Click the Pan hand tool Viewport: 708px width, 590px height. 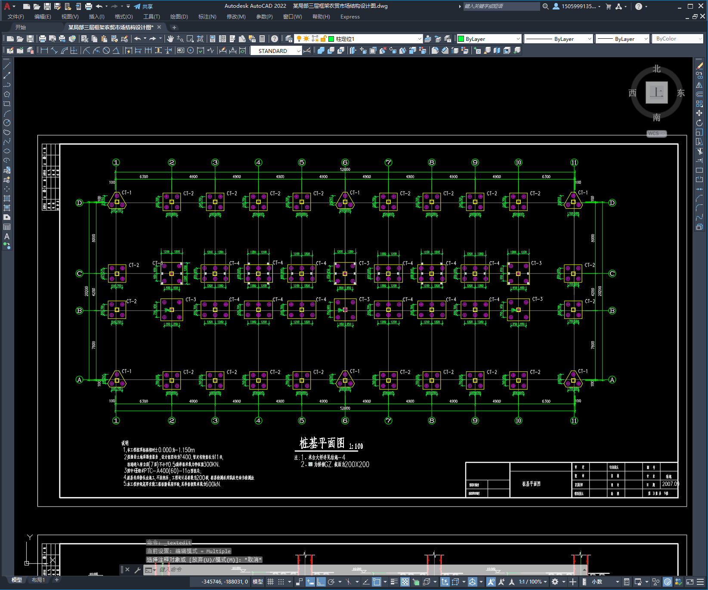tap(170, 39)
